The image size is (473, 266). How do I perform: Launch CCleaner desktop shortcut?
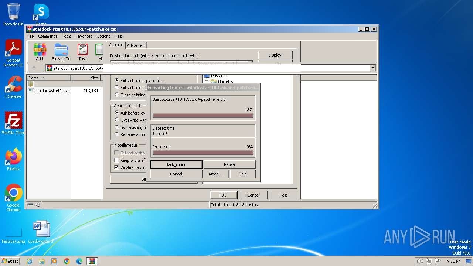pos(13,87)
